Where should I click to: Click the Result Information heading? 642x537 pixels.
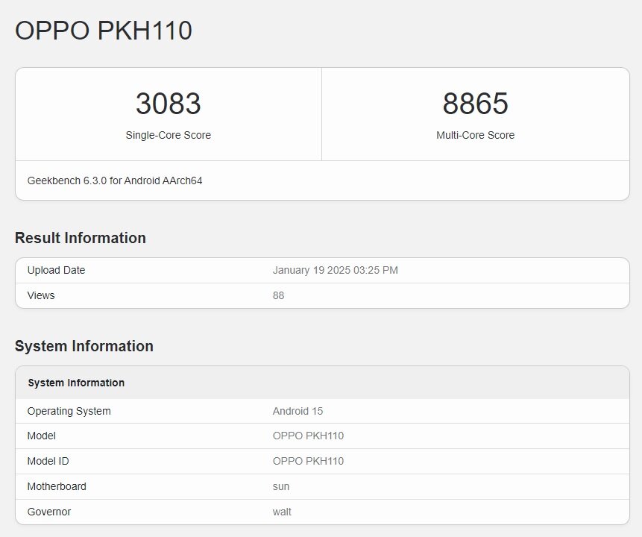click(x=81, y=238)
